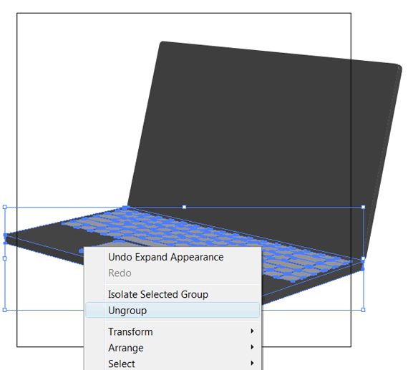This screenshot has height=370, width=408.
Task: Click empty artboard space above the laptop
Action: (x=86, y=91)
